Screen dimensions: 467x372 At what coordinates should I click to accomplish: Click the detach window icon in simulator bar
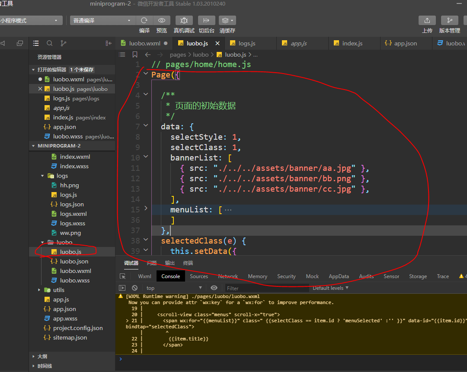pyautogui.click(x=19, y=43)
